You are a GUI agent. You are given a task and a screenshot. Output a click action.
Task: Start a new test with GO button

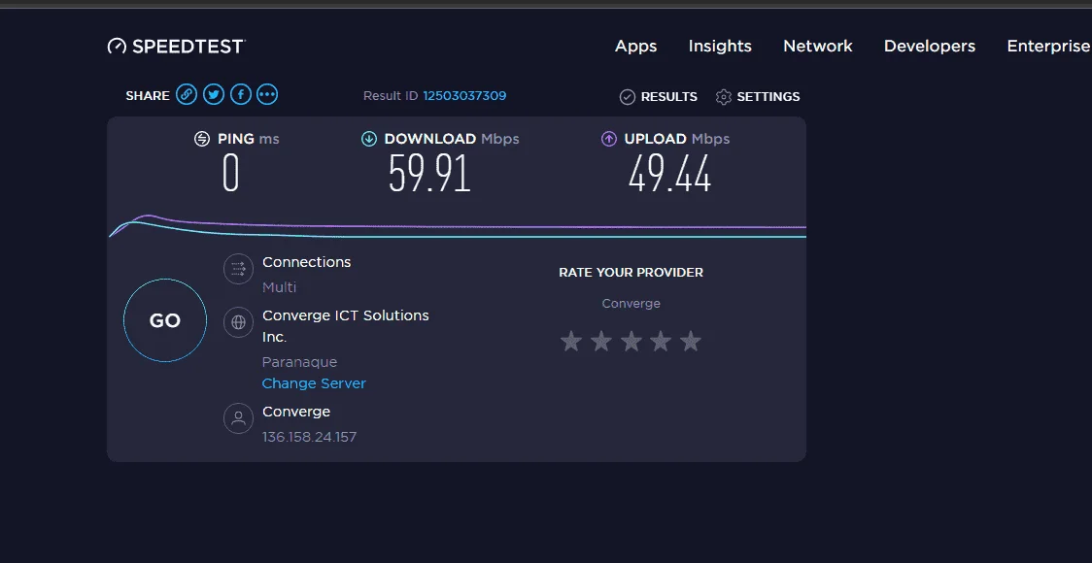point(165,320)
